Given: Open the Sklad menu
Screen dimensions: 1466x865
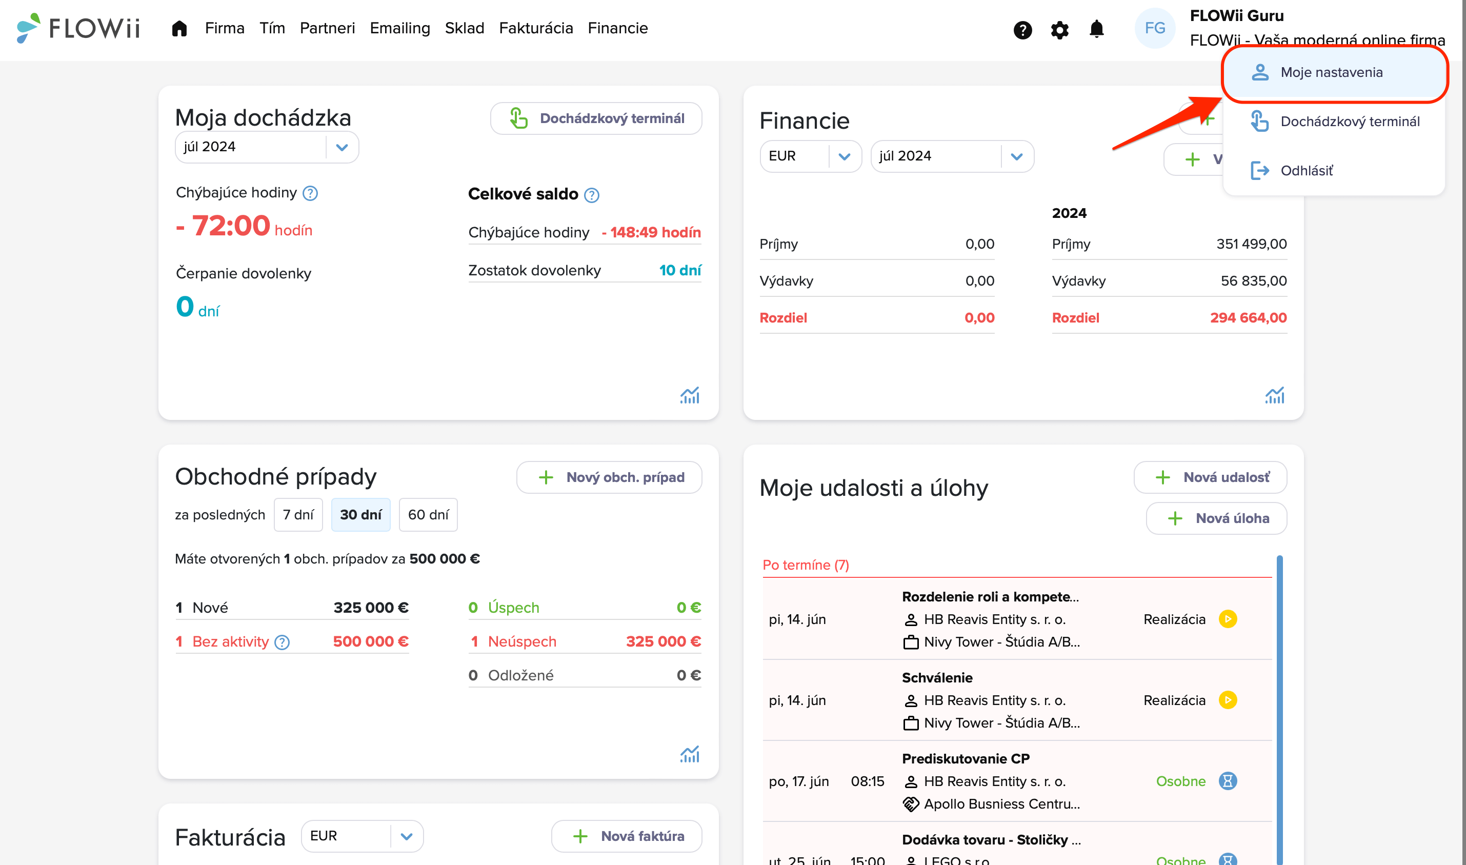Looking at the screenshot, I should [465, 28].
